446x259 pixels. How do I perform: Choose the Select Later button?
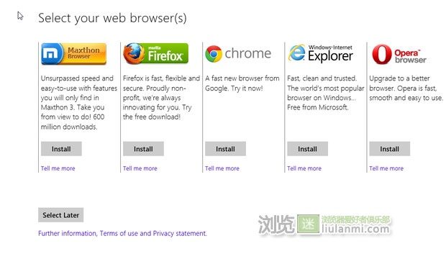(x=61, y=215)
